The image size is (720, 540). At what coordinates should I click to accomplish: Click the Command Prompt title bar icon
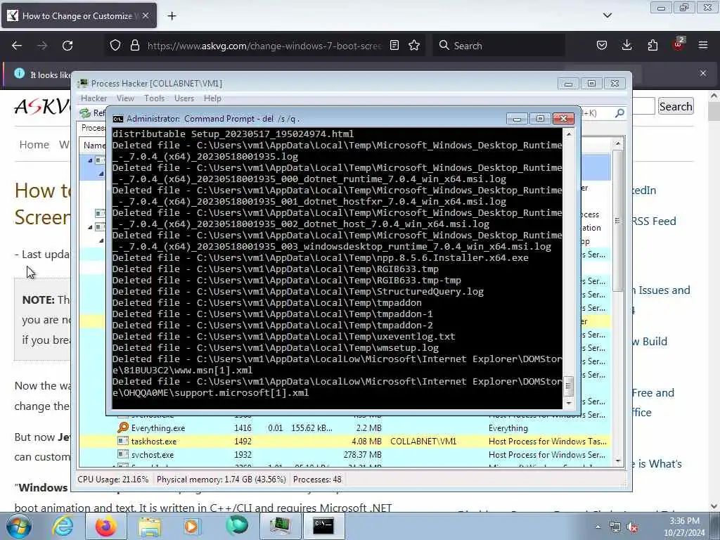[118, 119]
